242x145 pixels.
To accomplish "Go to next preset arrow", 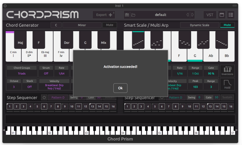I will click(192, 15).
